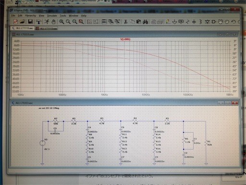Click the Copy toolbar icon
Screen dimensions: 246x185
pyautogui.click(x=132, y=22)
